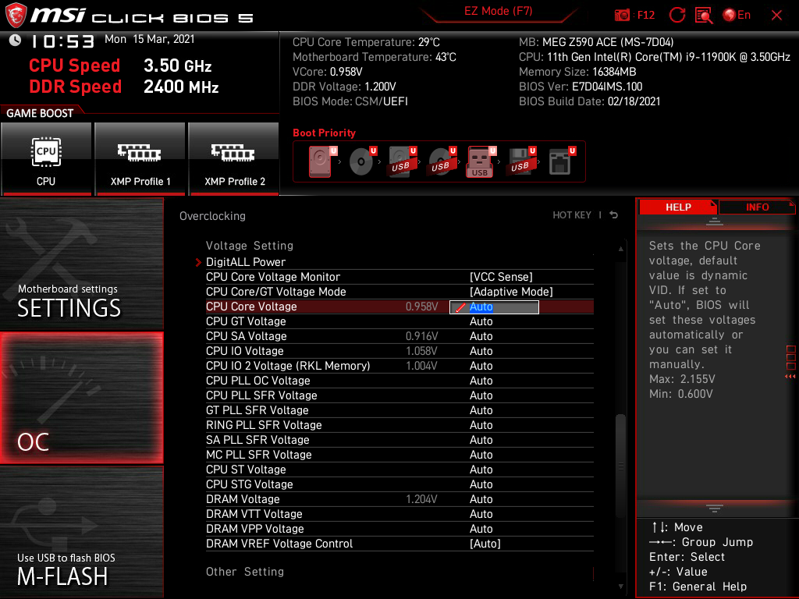Open the SETTINGS motherboard section
This screenshot has height=599, width=799.
click(81, 264)
